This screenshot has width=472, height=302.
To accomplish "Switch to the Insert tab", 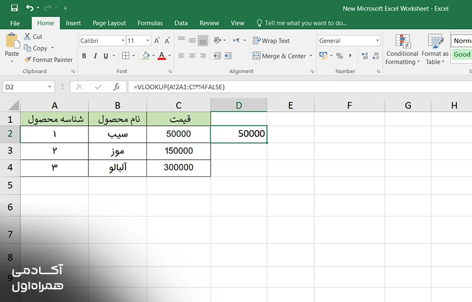I will (x=73, y=23).
